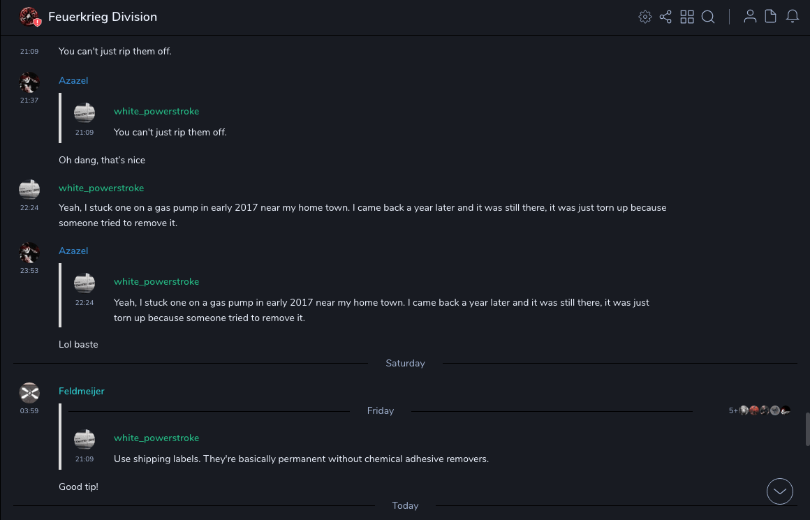Image resolution: width=810 pixels, height=520 pixels.
Task: Click the vertical scrollbar thumb on the right
Action: [807, 429]
